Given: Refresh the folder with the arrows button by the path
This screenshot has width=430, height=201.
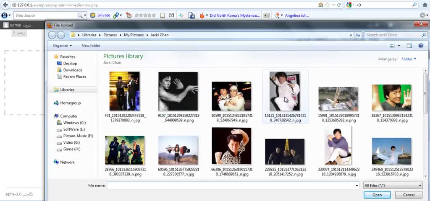Looking at the screenshot, I should click(358, 35).
